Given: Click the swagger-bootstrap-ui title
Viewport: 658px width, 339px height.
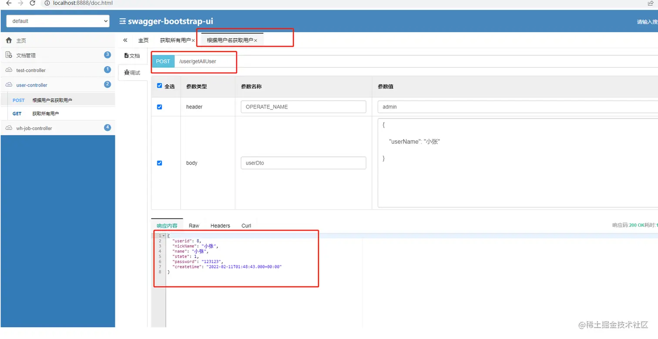Looking at the screenshot, I should coord(171,21).
